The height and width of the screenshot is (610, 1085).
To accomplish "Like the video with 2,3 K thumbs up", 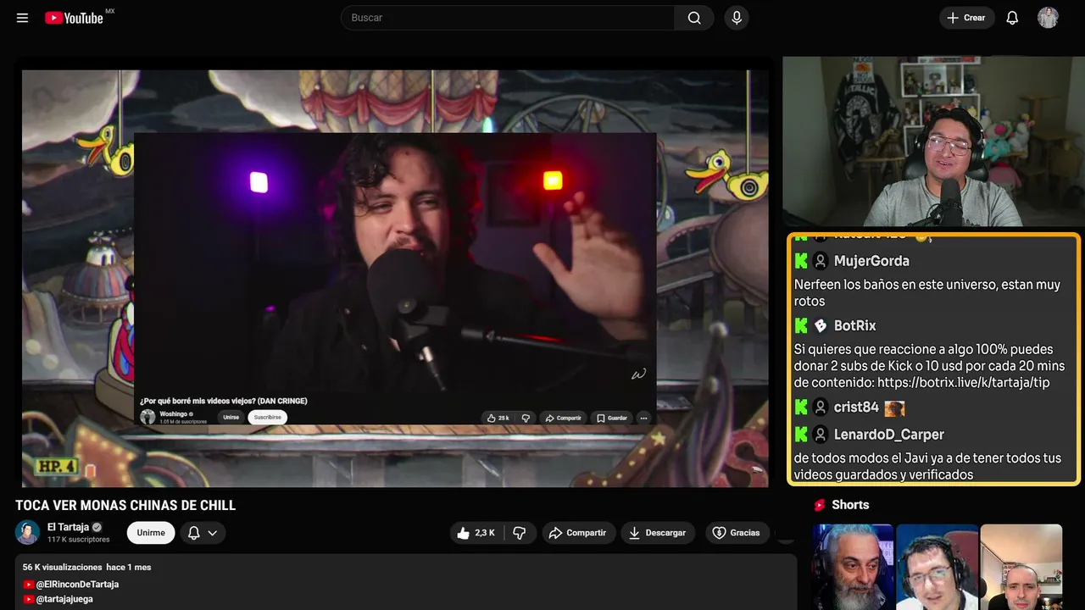I will 476,533.
